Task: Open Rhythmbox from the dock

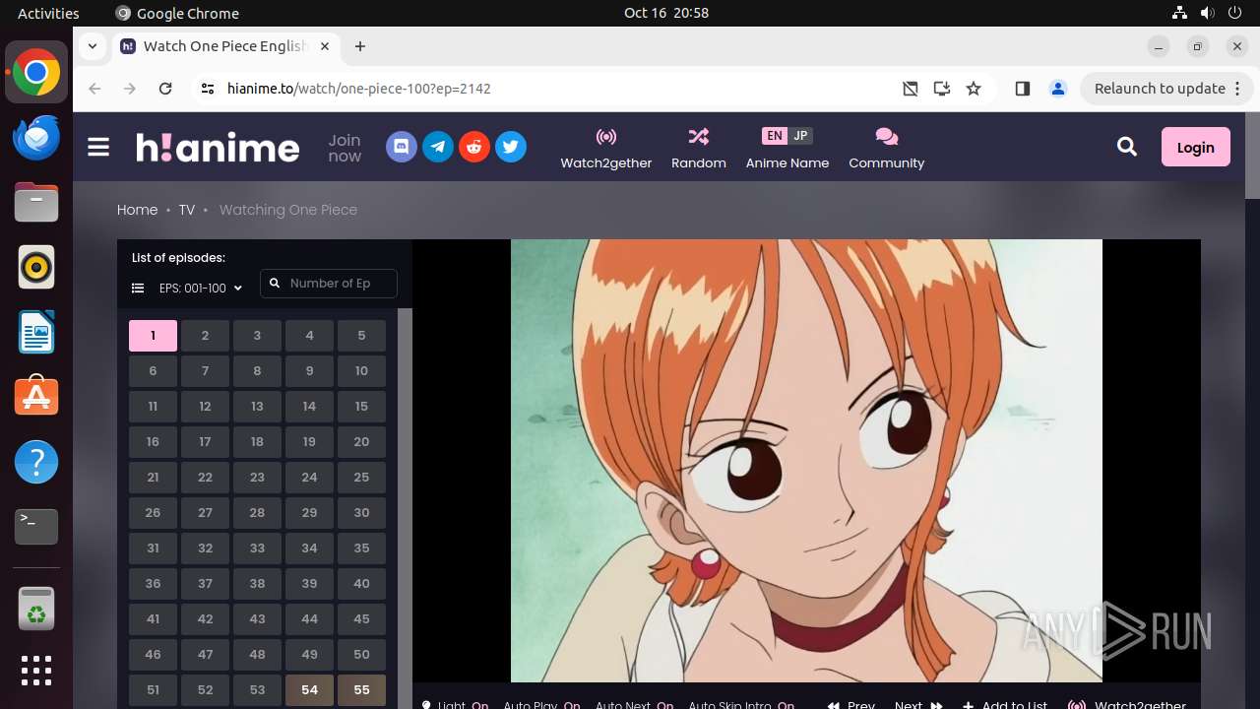Action: click(36, 267)
